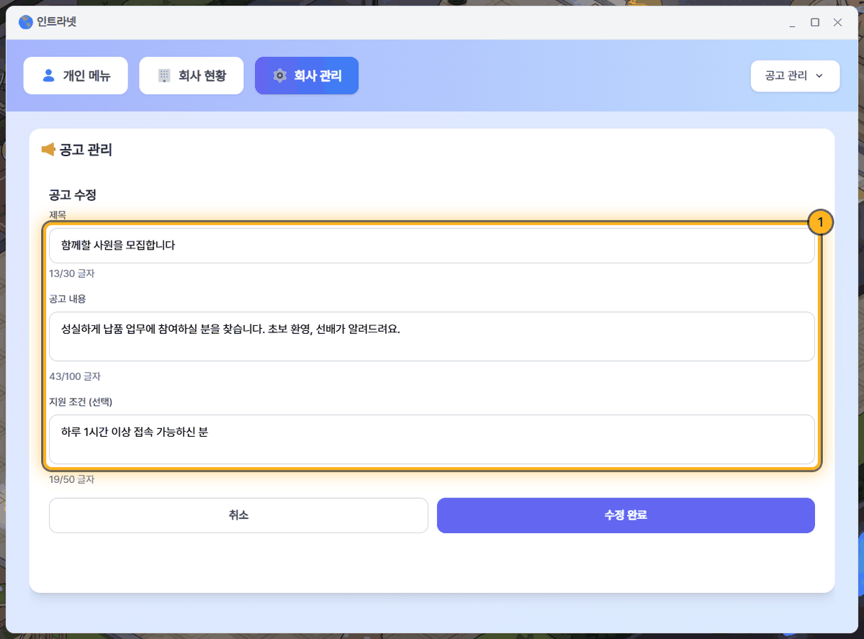Switch to the 개인 메뉴 tab
Viewport: 864px width, 639px height.
(x=76, y=76)
